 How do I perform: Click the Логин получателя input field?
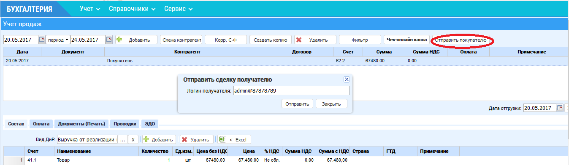pos(291,90)
